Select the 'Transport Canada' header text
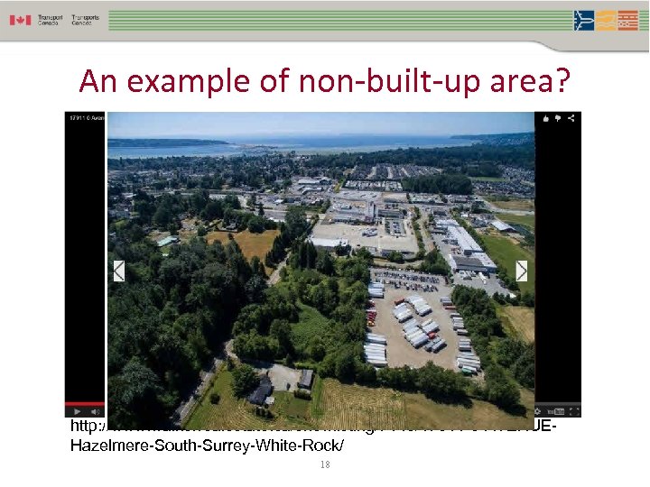Viewport: 650px width, 487px height. [51, 20]
